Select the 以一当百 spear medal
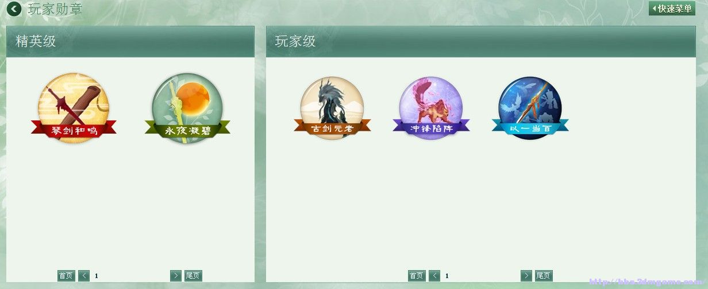708x289 pixels. pos(530,108)
